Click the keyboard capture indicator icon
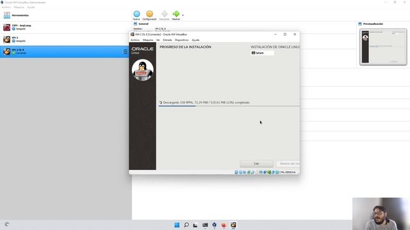The height and width of the screenshot is (230, 410). [x=277, y=172]
